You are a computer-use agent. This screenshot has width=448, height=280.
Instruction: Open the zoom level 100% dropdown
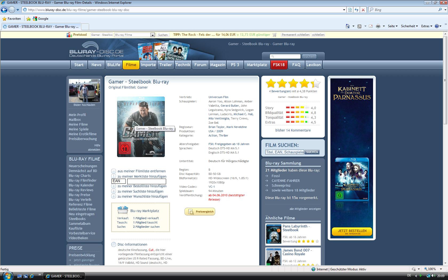tap(441, 269)
